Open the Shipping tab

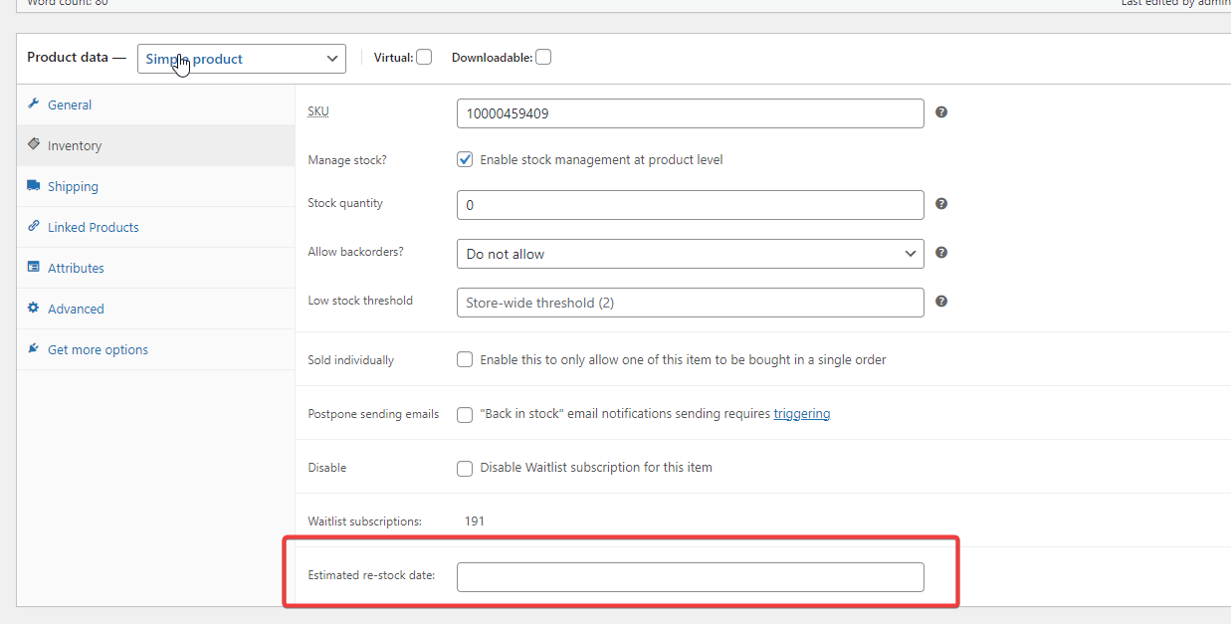point(73,186)
